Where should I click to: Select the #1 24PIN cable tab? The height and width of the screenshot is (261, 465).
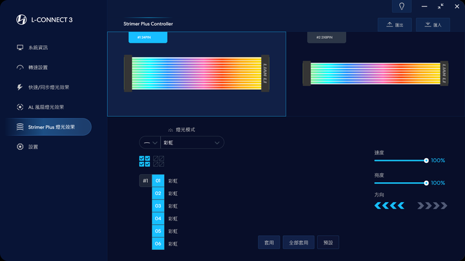click(148, 37)
